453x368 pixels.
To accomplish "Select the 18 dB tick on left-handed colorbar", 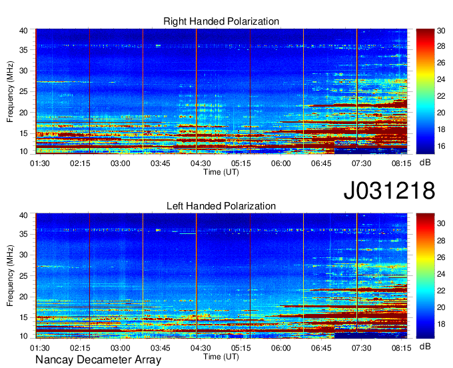I will (441, 324).
